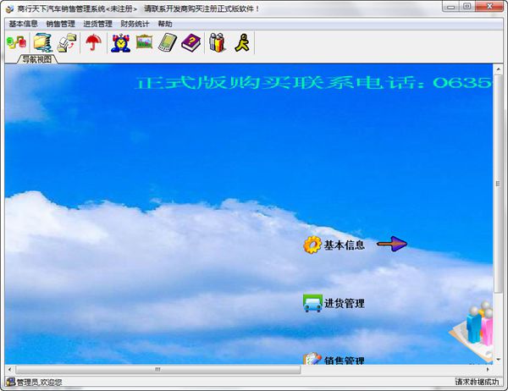Open the 销售管理 navigation link
The width and height of the screenshot is (508, 391).
point(345,360)
